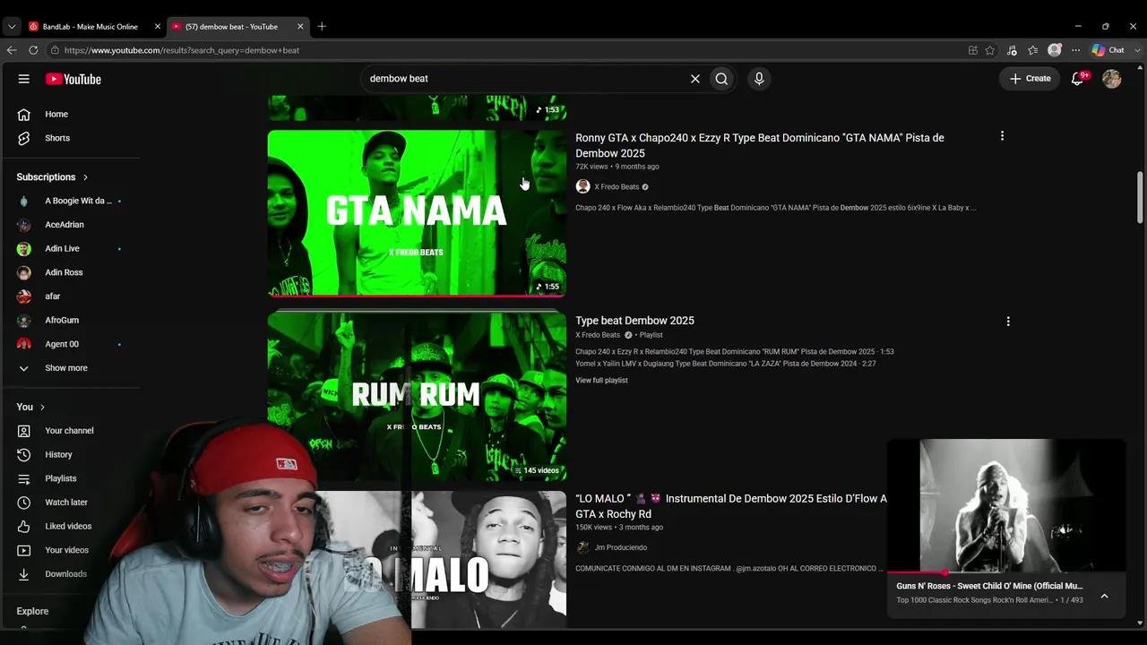
Task: Start voice search with the microphone
Action: point(759,79)
